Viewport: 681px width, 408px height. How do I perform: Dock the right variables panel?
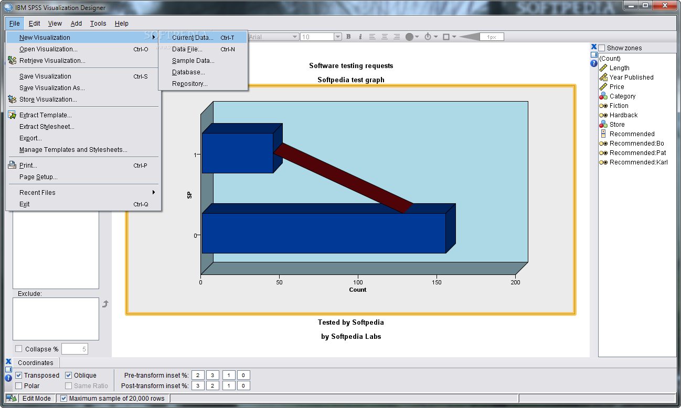click(594, 54)
